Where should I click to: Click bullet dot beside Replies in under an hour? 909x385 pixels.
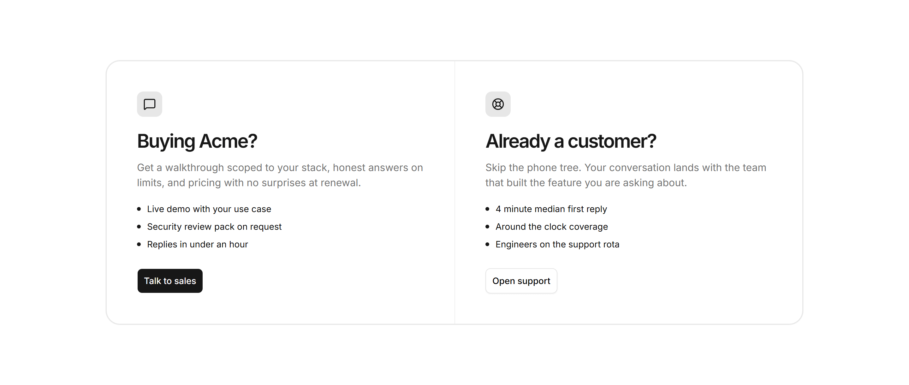tap(139, 244)
